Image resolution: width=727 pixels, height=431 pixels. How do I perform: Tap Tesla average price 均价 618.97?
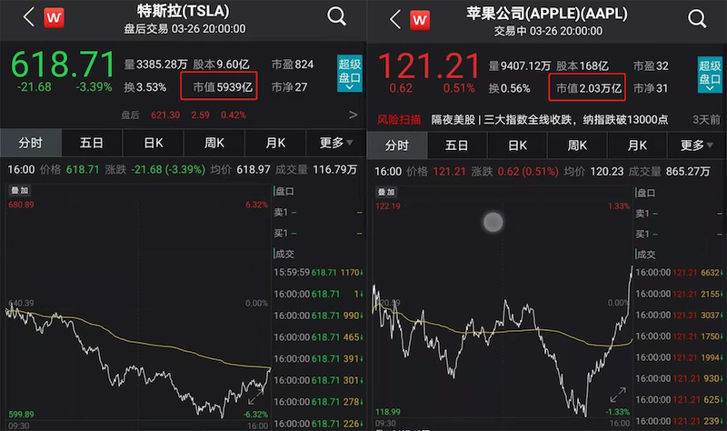(x=240, y=169)
